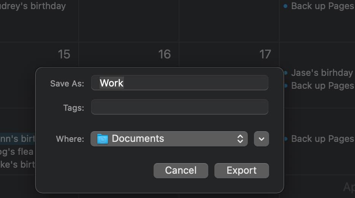Select the highlighted birthday event left of the dialog
The height and width of the screenshot is (198, 355).
click(x=17, y=138)
